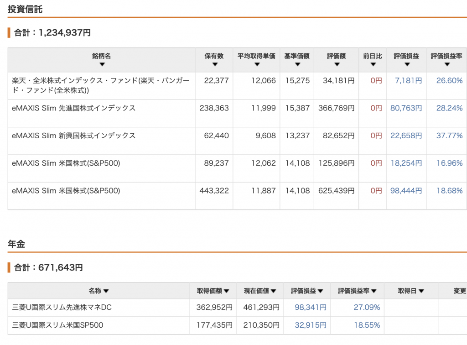Click the 27.09% pension return rate

[x=367, y=308]
